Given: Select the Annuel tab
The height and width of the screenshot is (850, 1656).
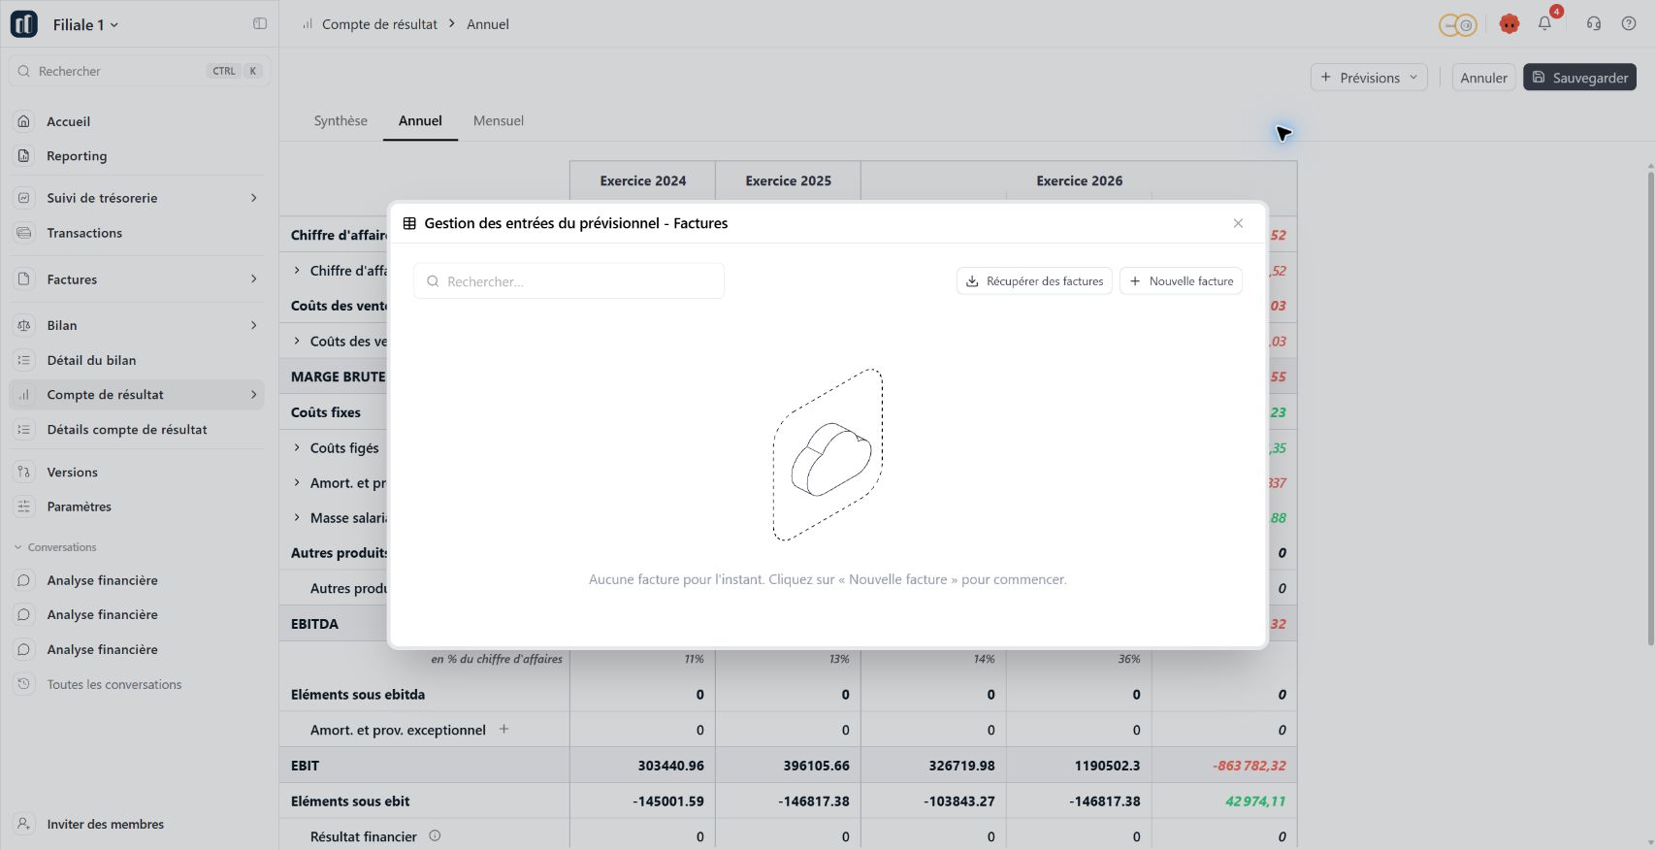Looking at the screenshot, I should point(420,120).
